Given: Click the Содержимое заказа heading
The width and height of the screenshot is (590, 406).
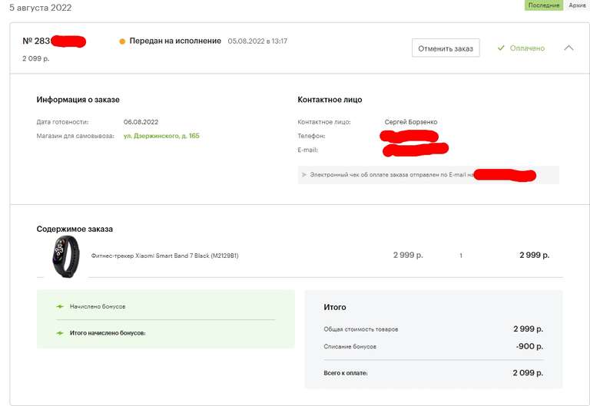Looking at the screenshot, I should point(75,229).
